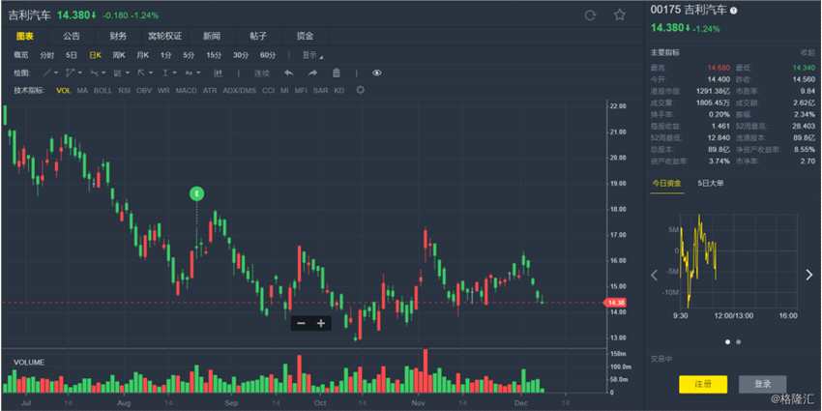Select the first pagination dot under the flow chart
Viewport: 822px width, 411px height.
click(727, 341)
